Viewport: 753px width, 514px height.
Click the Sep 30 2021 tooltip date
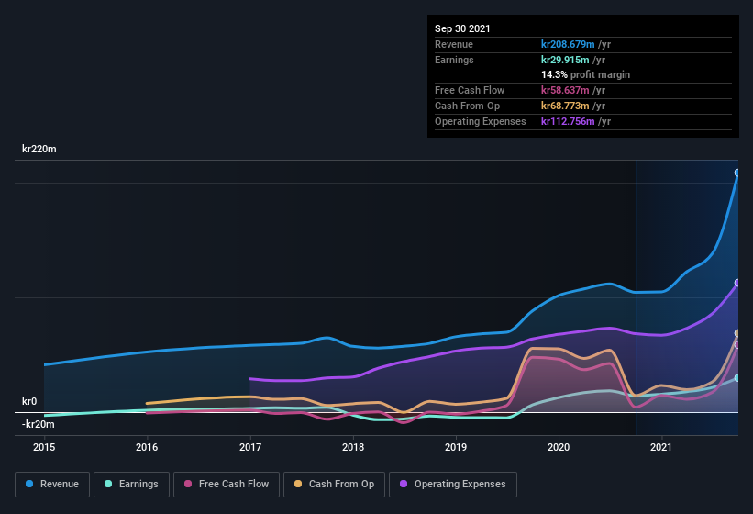462,28
